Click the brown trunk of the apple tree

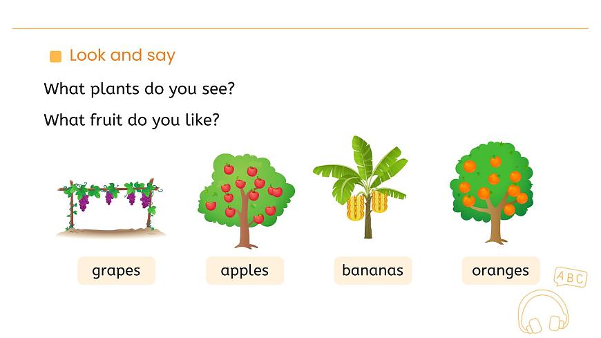(x=244, y=232)
